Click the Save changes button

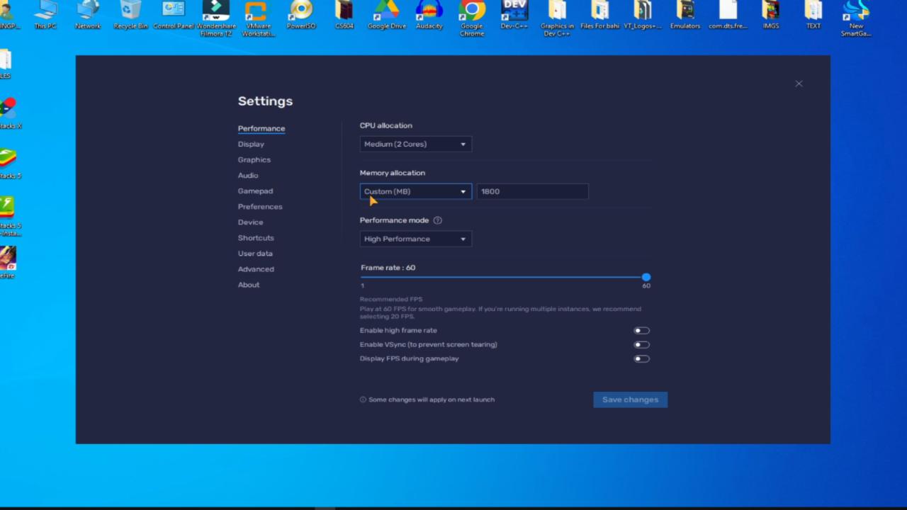pyautogui.click(x=630, y=400)
